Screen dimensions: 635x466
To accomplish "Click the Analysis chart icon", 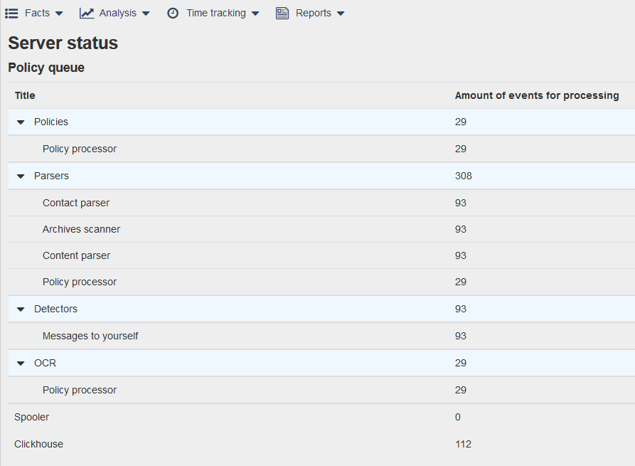I will click(x=87, y=13).
